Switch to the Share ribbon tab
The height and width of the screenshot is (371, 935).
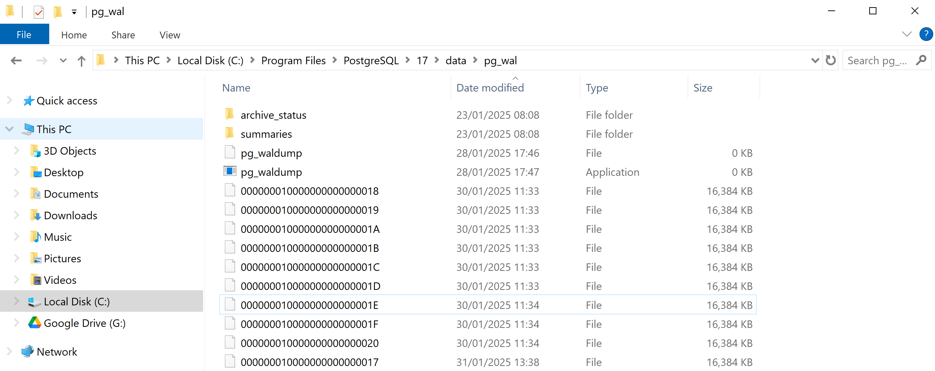click(123, 35)
